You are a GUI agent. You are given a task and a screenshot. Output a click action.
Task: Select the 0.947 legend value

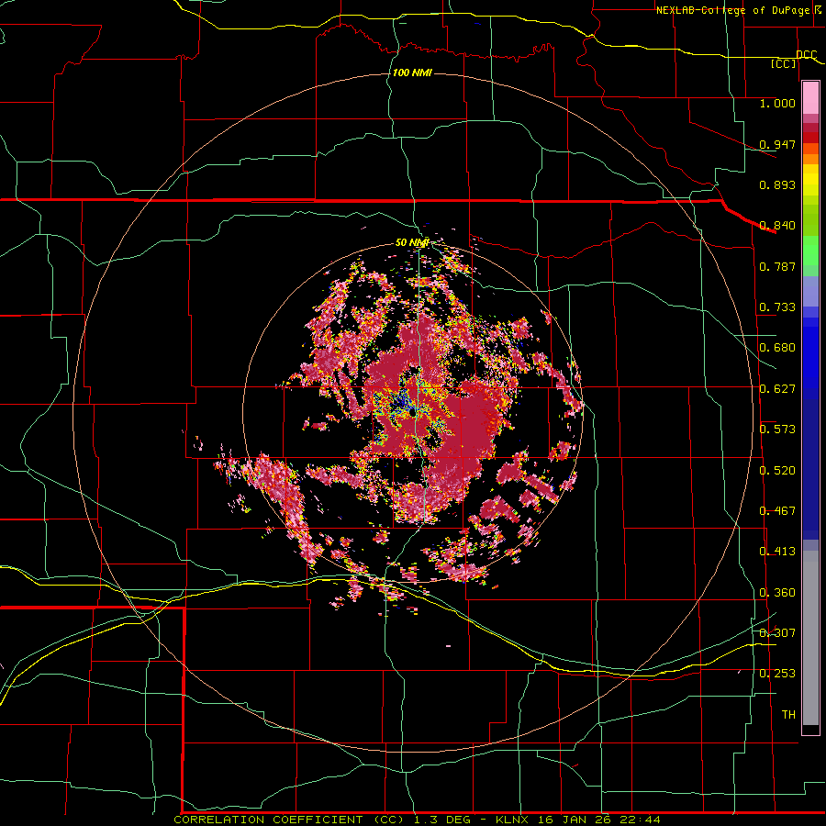point(777,144)
